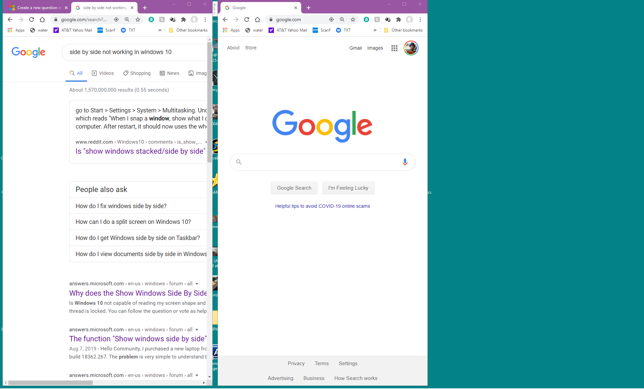Go back in the right Chrome window

(225, 19)
